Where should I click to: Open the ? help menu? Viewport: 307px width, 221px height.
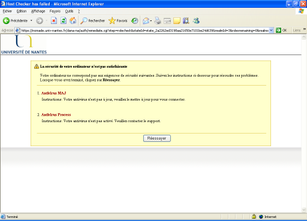click(x=79, y=11)
